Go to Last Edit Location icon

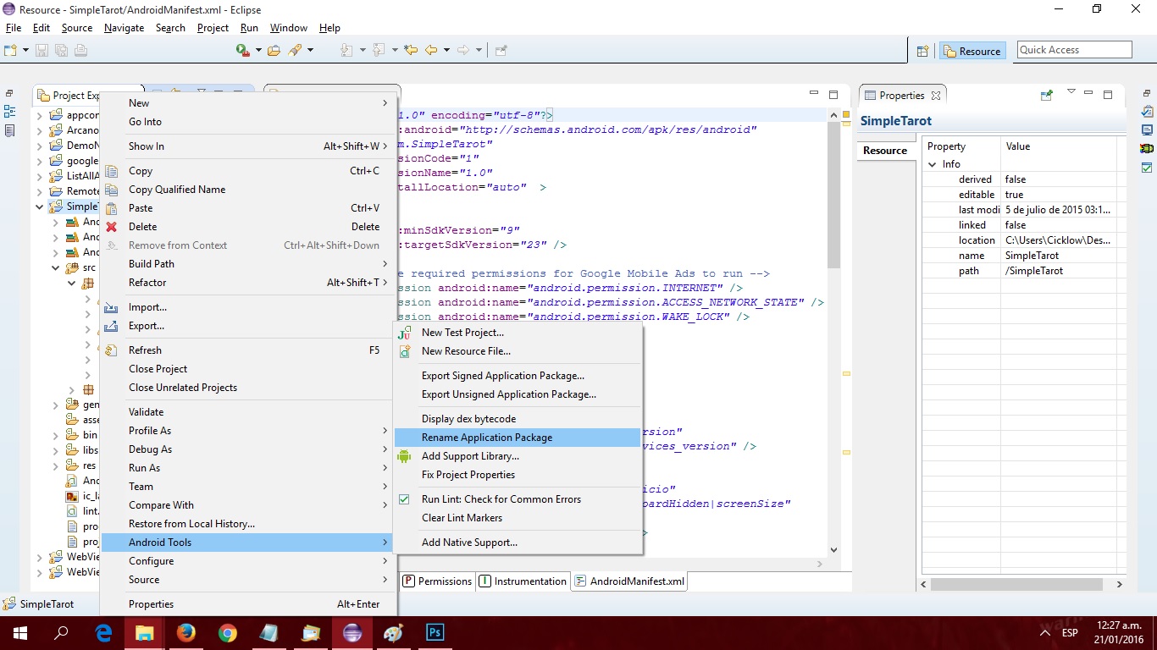pyautogui.click(x=412, y=50)
